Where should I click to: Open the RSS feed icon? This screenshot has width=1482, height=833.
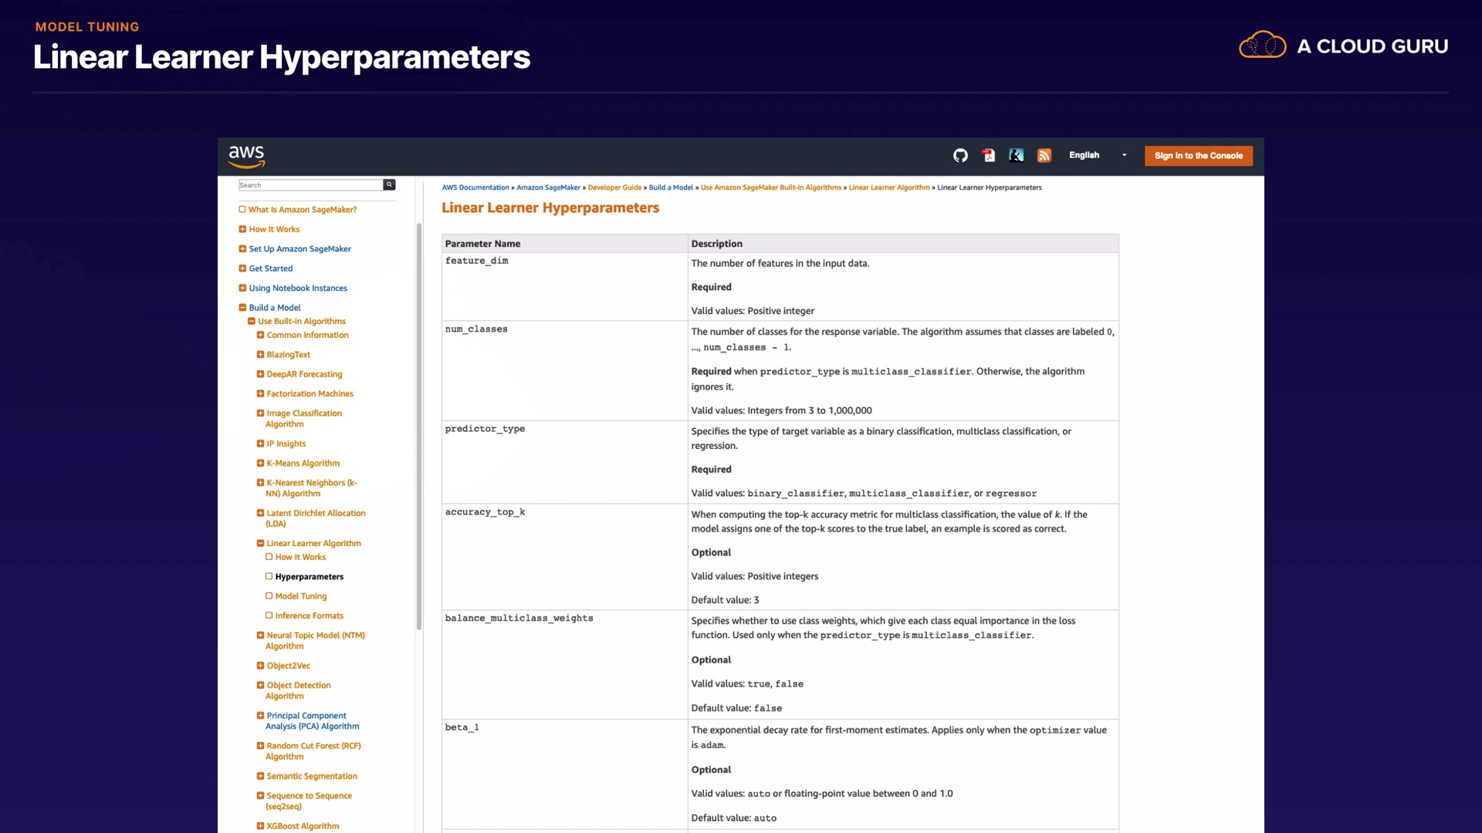click(x=1044, y=156)
